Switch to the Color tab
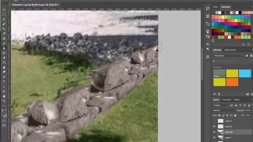Viewport: 253px width, 142px height. pos(215,7)
